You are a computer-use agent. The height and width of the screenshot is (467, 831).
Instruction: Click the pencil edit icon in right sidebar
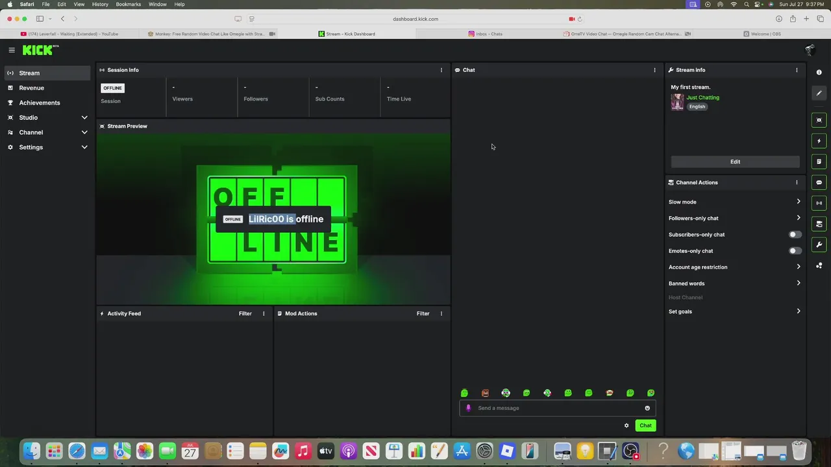pyautogui.click(x=819, y=93)
